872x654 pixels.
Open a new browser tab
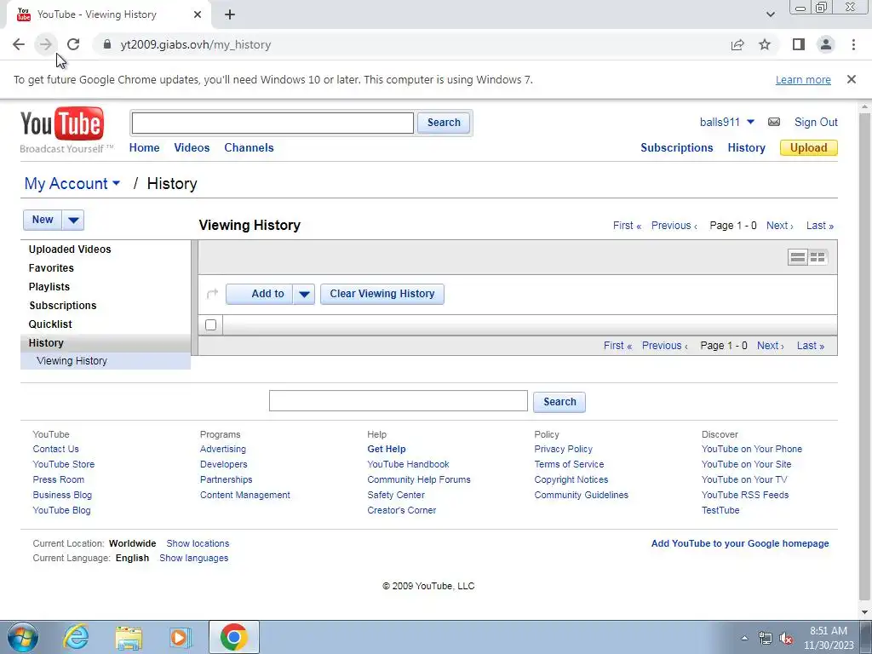tap(230, 14)
